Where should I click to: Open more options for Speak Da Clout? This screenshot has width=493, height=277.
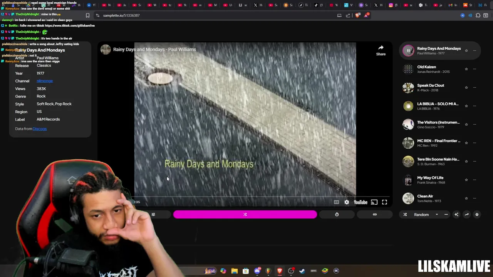pos(475,87)
